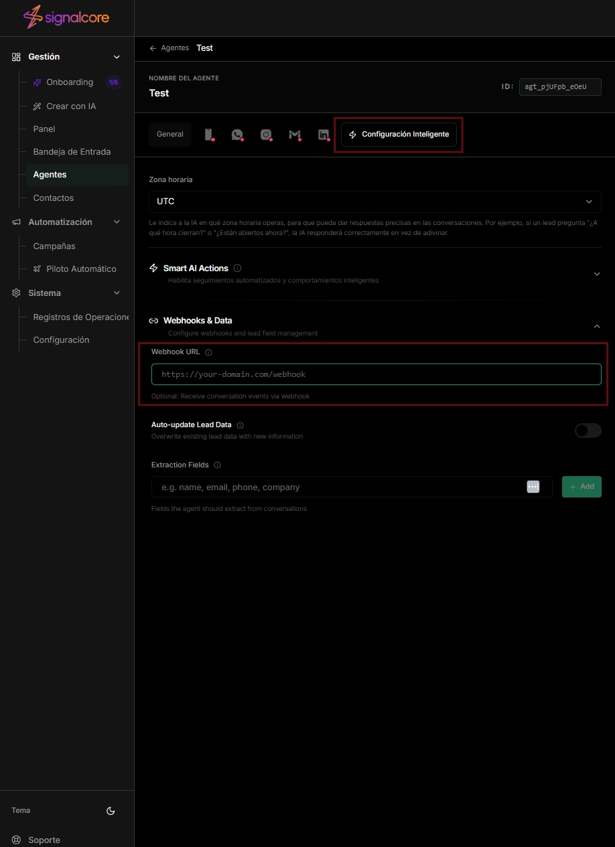
Task: Collapse the Automatización sidebar group
Action: (x=117, y=222)
